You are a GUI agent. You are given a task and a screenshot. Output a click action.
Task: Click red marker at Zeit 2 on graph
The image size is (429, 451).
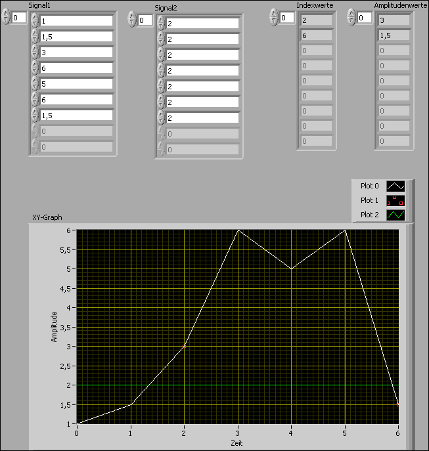(184, 347)
